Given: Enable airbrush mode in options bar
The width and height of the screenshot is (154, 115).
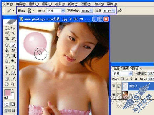Looking at the screenshot, I should pyautogui.click(x=120, y=10).
